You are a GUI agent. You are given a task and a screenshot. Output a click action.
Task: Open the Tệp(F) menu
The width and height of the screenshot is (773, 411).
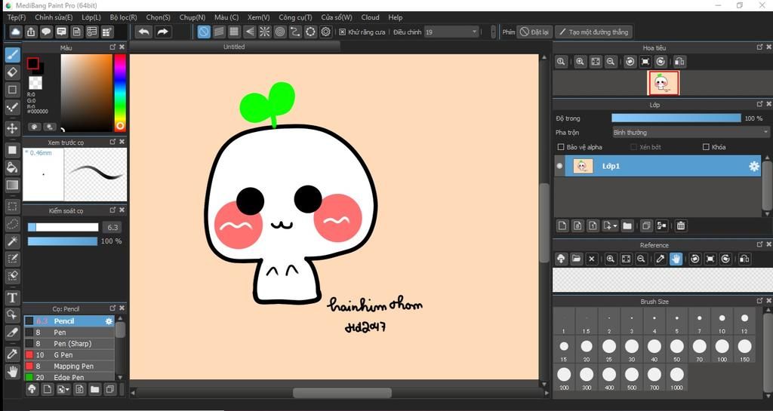pyautogui.click(x=17, y=17)
